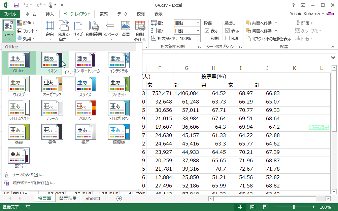Image resolution: width=338 pixels, height=211 pixels.
Task: Open the 縦 height dropdown
Action: [x=198, y=31]
